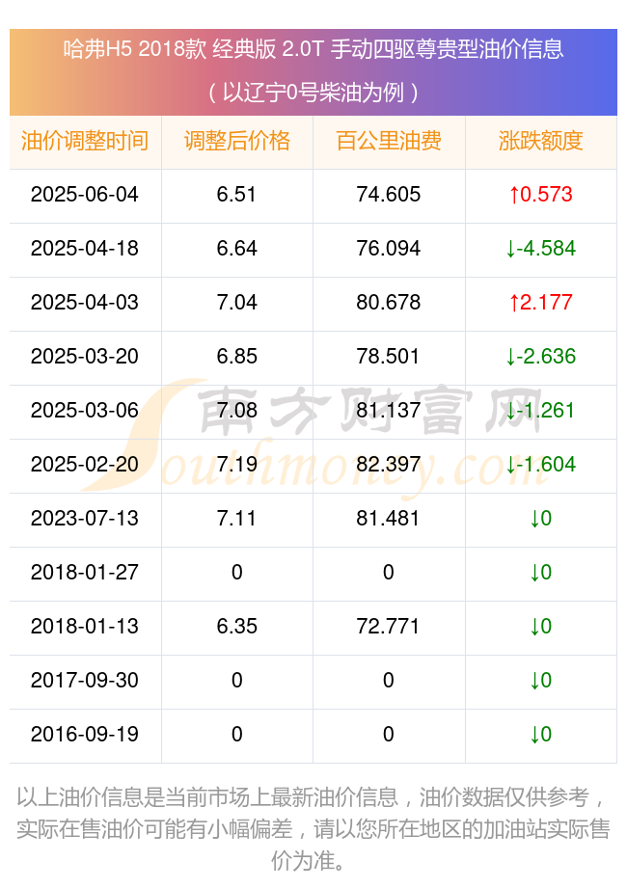The image size is (627, 888).
Task: Click the 调整后价格 column header
Action: [236, 142]
